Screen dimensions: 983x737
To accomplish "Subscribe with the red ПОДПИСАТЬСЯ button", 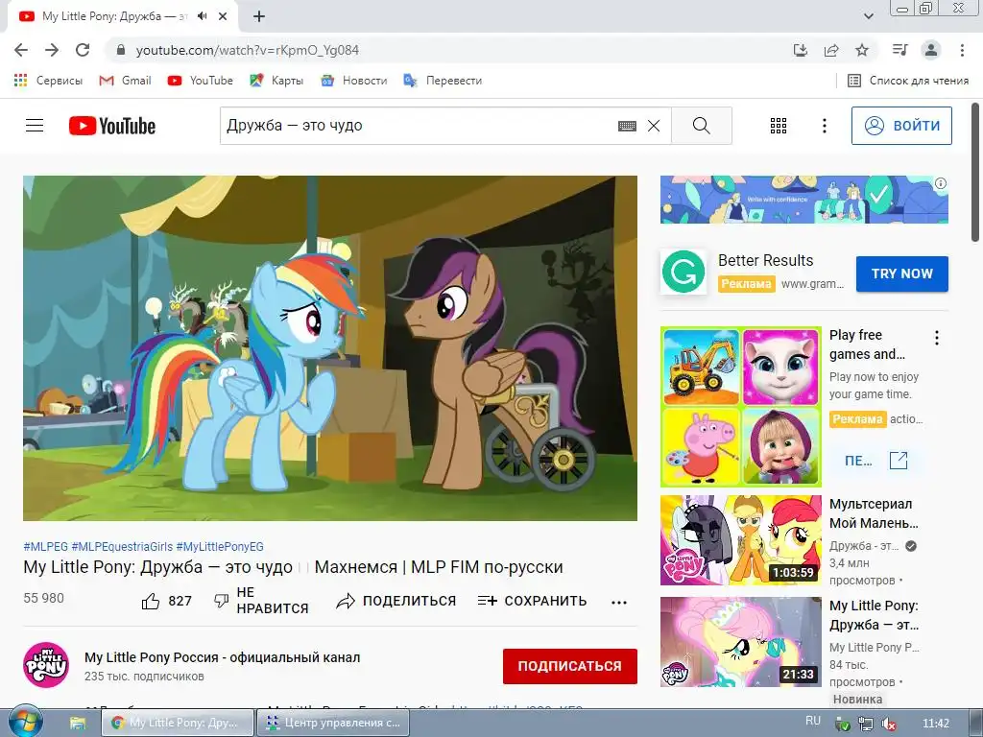I will [x=570, y=666].
